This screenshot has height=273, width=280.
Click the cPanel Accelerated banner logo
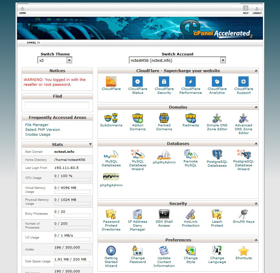pyautogui.click(x=216, y=29)
